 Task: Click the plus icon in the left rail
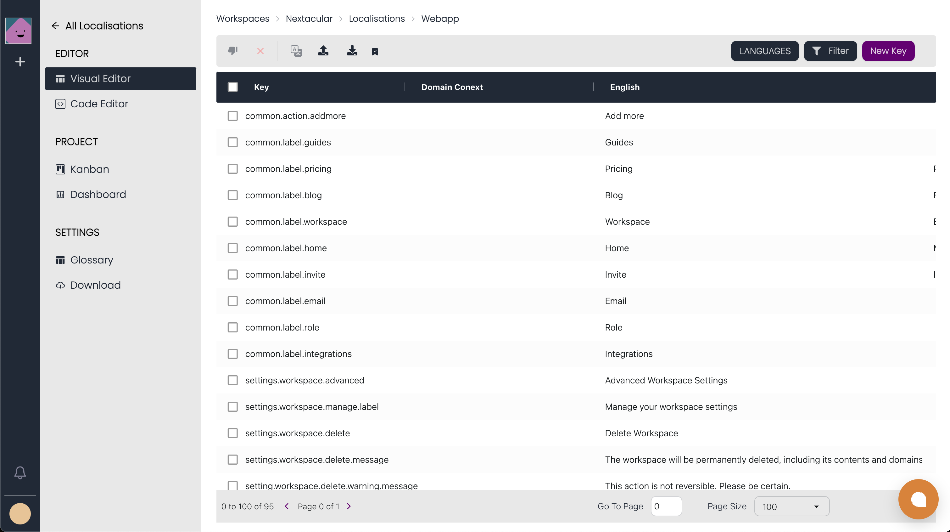20,62
